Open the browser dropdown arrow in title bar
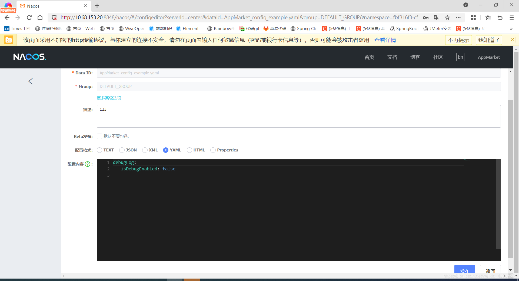519x281 pixels. tap(465, 5)
